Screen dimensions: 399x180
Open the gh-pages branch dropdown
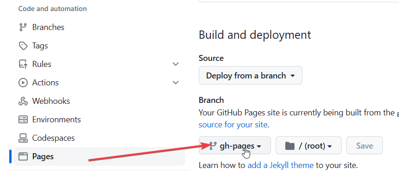click(234, 145)
